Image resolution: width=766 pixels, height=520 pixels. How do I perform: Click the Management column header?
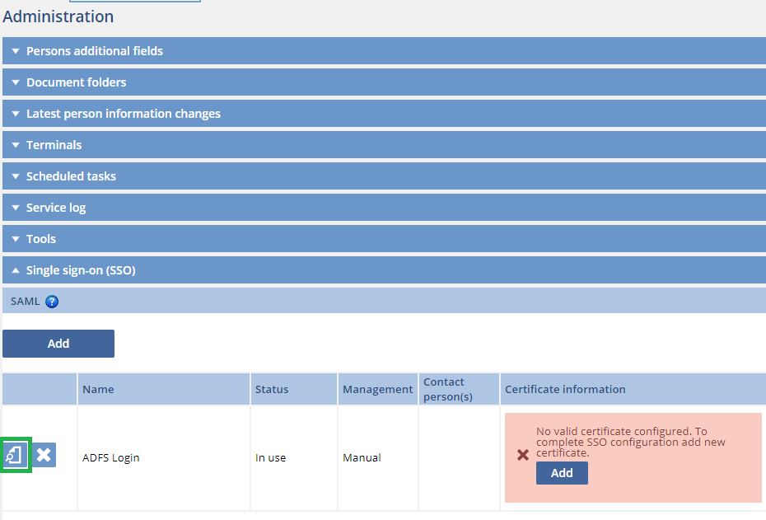pyautogui.click(x=377, y=389)
